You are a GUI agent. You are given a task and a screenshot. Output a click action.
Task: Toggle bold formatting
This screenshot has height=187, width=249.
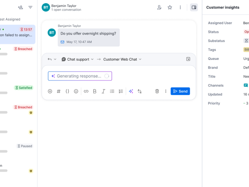[95, 91]
